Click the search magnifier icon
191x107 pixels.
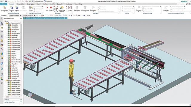(187, 4)
